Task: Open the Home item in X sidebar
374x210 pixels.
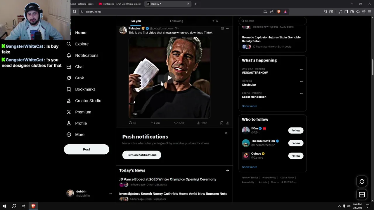Action: [x=81, y=33]
